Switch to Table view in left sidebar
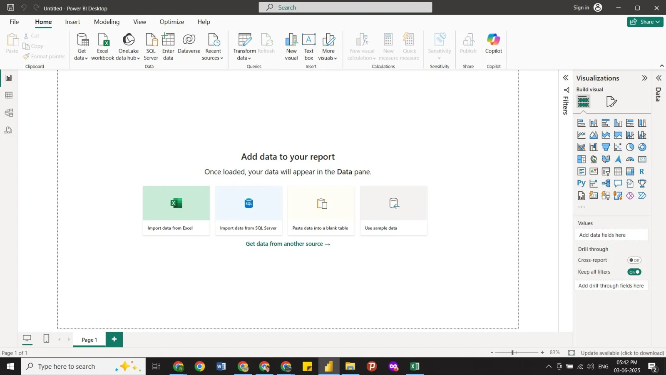 9,95
